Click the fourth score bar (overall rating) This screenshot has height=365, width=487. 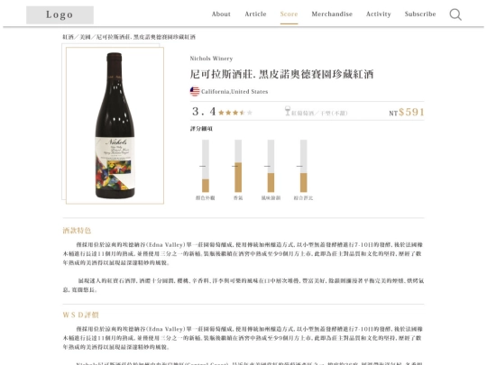click(x=303, y=166)
